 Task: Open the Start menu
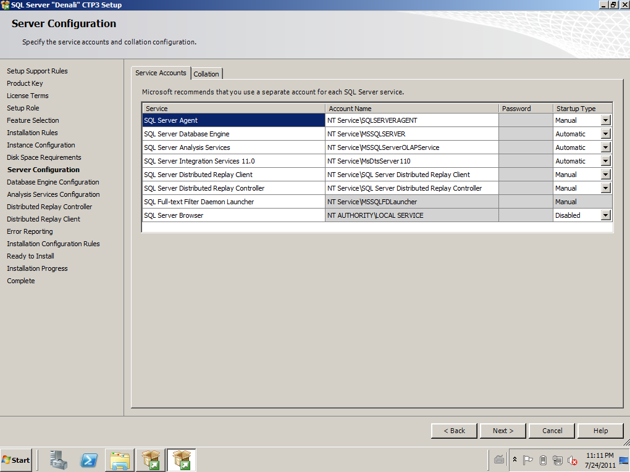click(x=16, y=460)
